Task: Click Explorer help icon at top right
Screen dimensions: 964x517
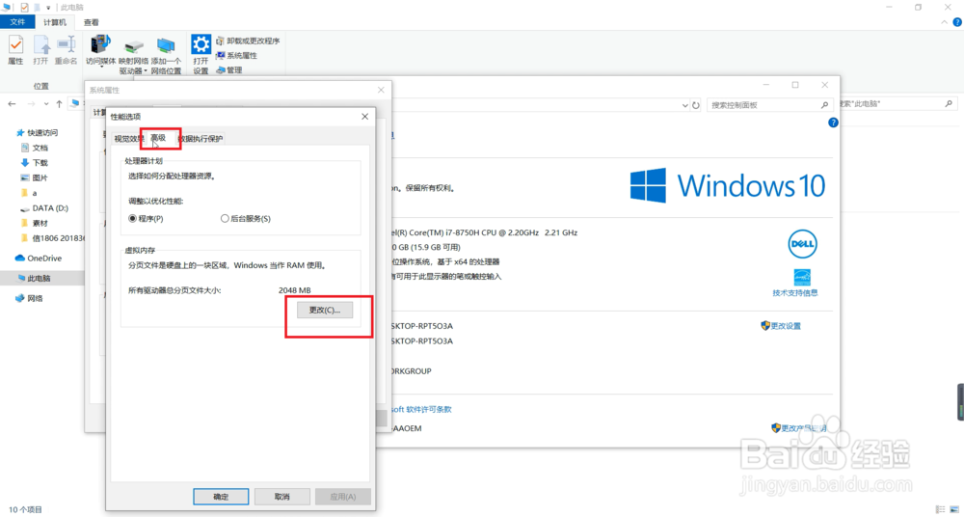Action: (x=957, y=22)
